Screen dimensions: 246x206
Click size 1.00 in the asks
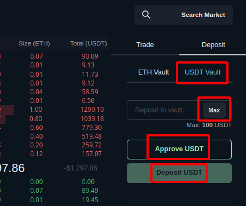coord(36,110)
